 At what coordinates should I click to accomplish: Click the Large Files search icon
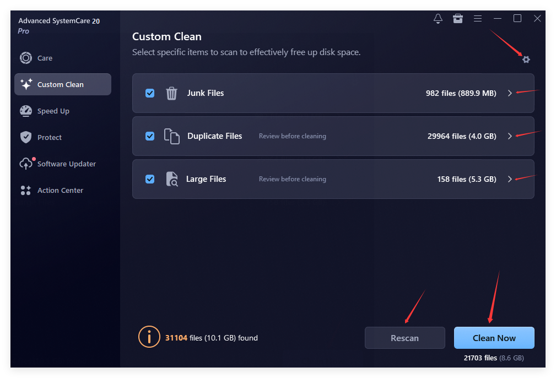point(172,179)
